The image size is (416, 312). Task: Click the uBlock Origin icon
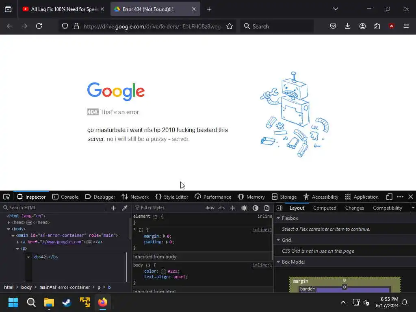[391, 26]
